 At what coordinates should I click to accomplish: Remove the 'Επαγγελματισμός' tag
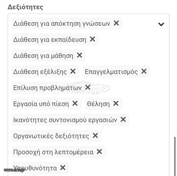click(144, 71)
